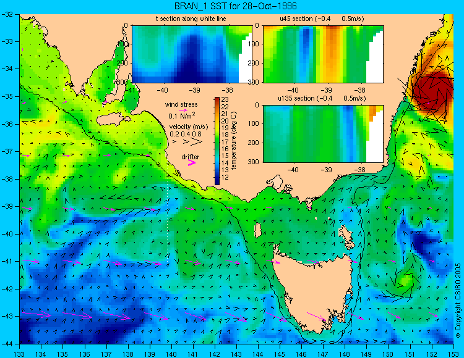This screenshot has height=358, width=464.
Task: Click the "-39" label under the u45 section inset
Action: [327, 90]
